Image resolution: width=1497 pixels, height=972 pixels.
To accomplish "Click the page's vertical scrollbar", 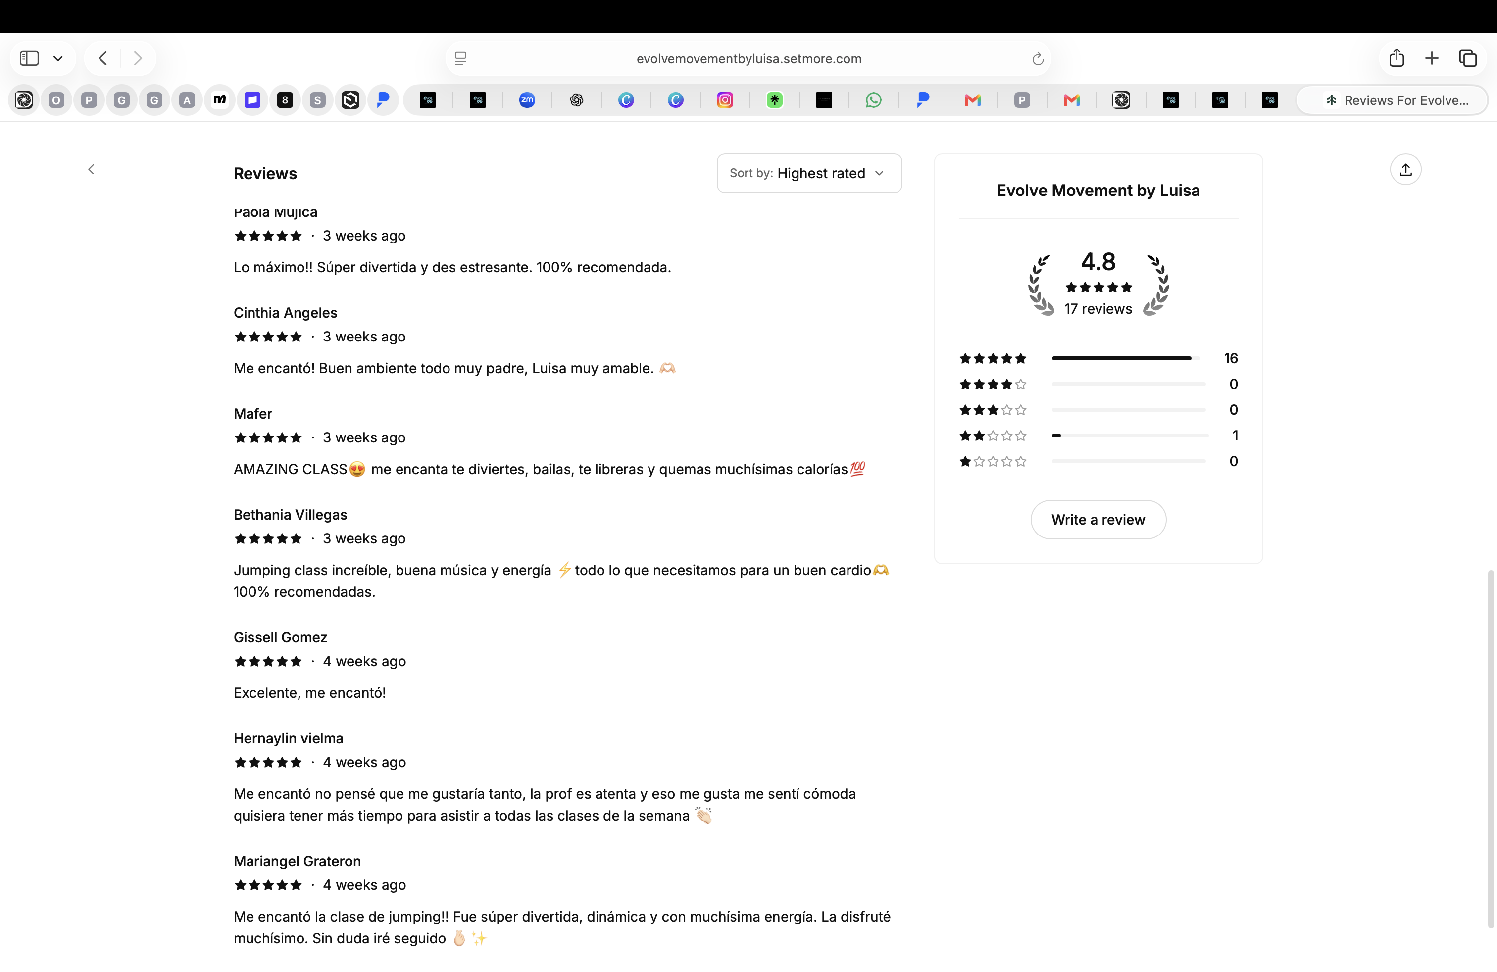I will [x=1490, y=748].
